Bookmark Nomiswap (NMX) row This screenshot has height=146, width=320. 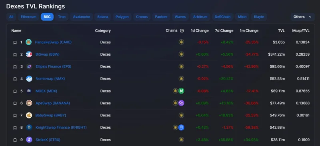pyautogui.click(x=15, y=79)
